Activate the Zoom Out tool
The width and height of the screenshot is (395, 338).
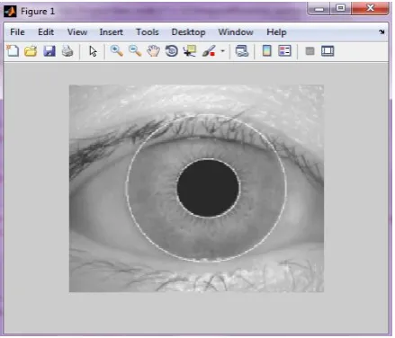[135, 51]
